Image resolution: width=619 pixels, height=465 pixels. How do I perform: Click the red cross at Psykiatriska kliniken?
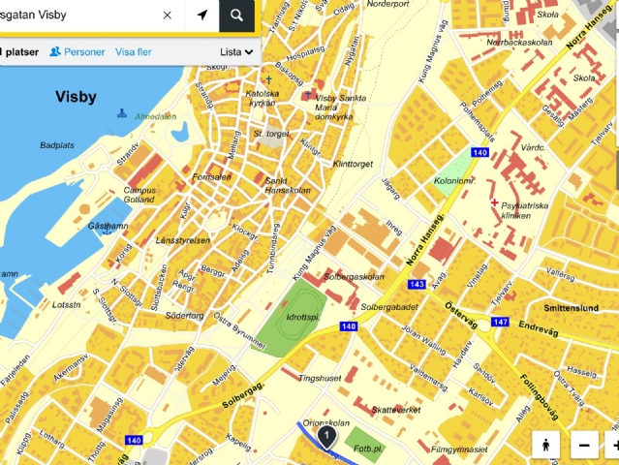[494, 202]
